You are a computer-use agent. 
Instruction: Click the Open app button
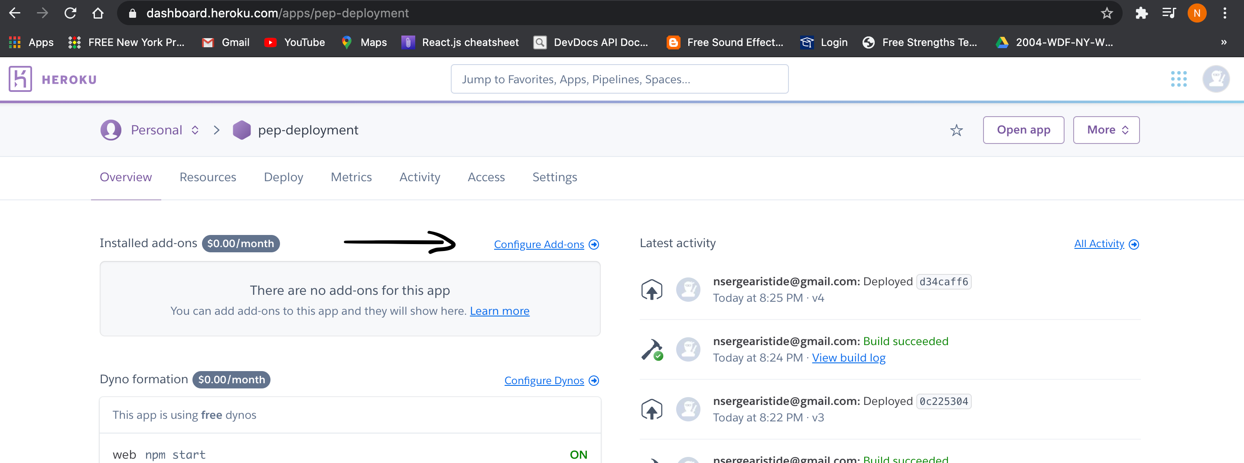click(x=1023, y=129)
